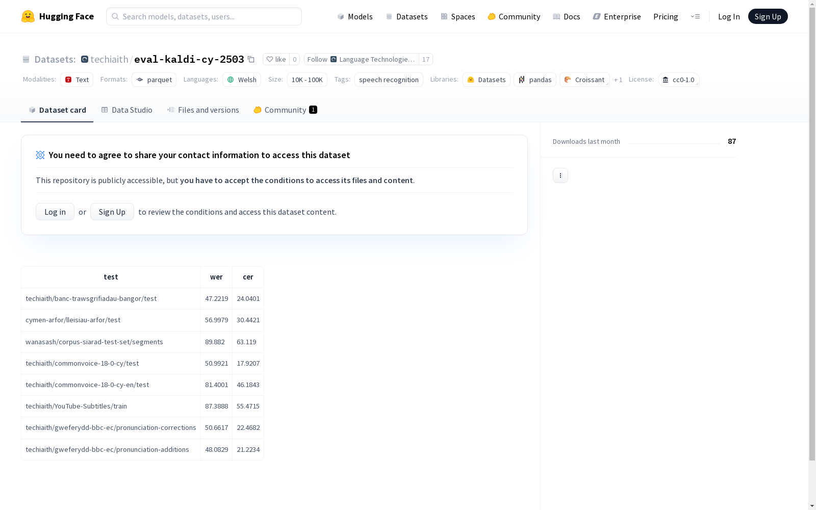
Task: Click the like count 0
Action: pyautogui.click(x=294, y=59)
